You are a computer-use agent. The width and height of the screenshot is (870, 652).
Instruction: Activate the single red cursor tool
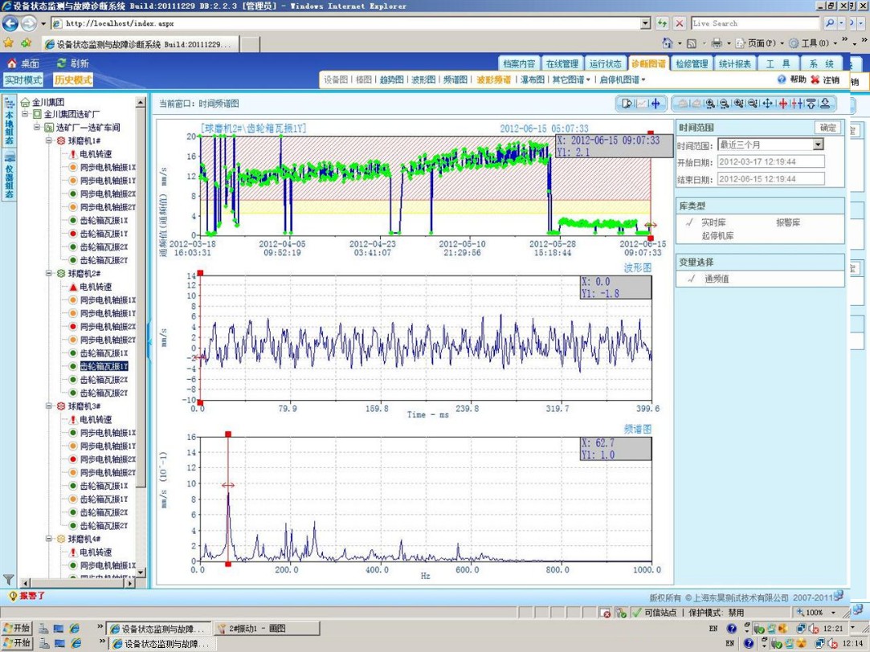[782, 104]
